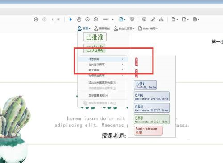Zoom in with the plus circle icon
The height and width of the screenshot is (163, 223).
click(x=96, y=20)
